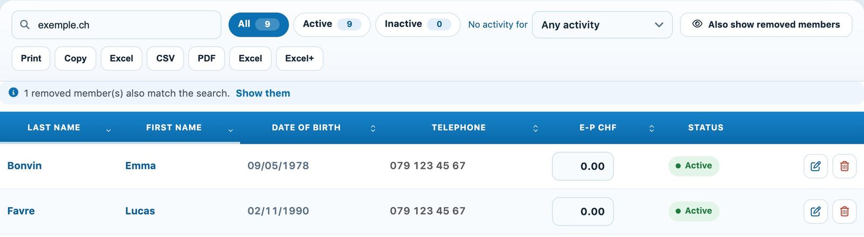
Task: Click the edit icon for Bonvin Emma
Action: 815,166
